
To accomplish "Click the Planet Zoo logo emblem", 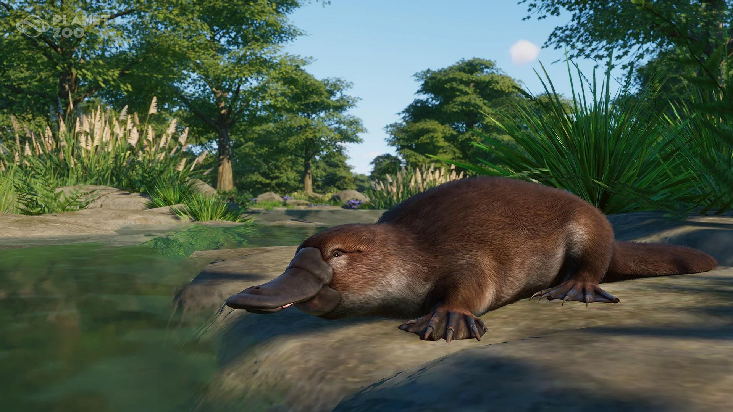I will pos(32,27).
